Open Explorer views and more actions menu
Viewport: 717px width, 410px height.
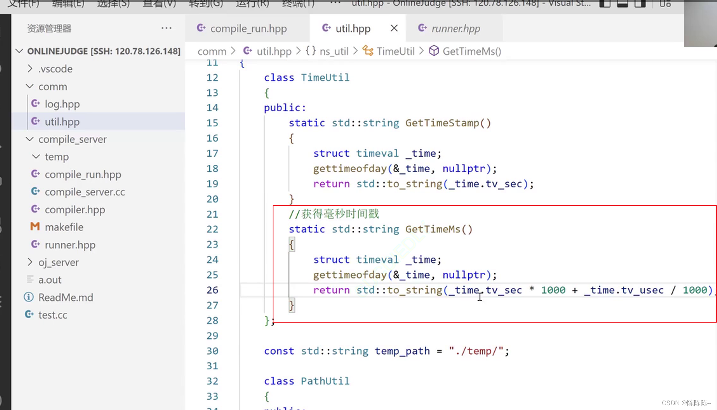tap(166, 28)
